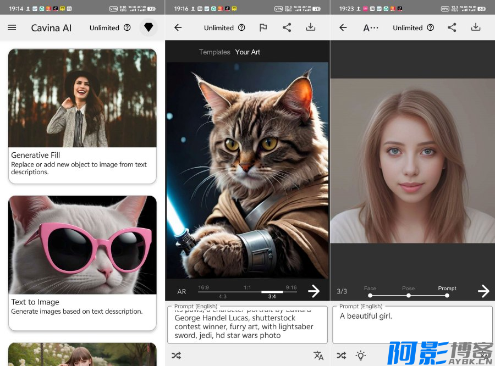This screenshot has width=495, height=366.
Task: Download the jedi cat artwork
Action: [x=311, y=27]
